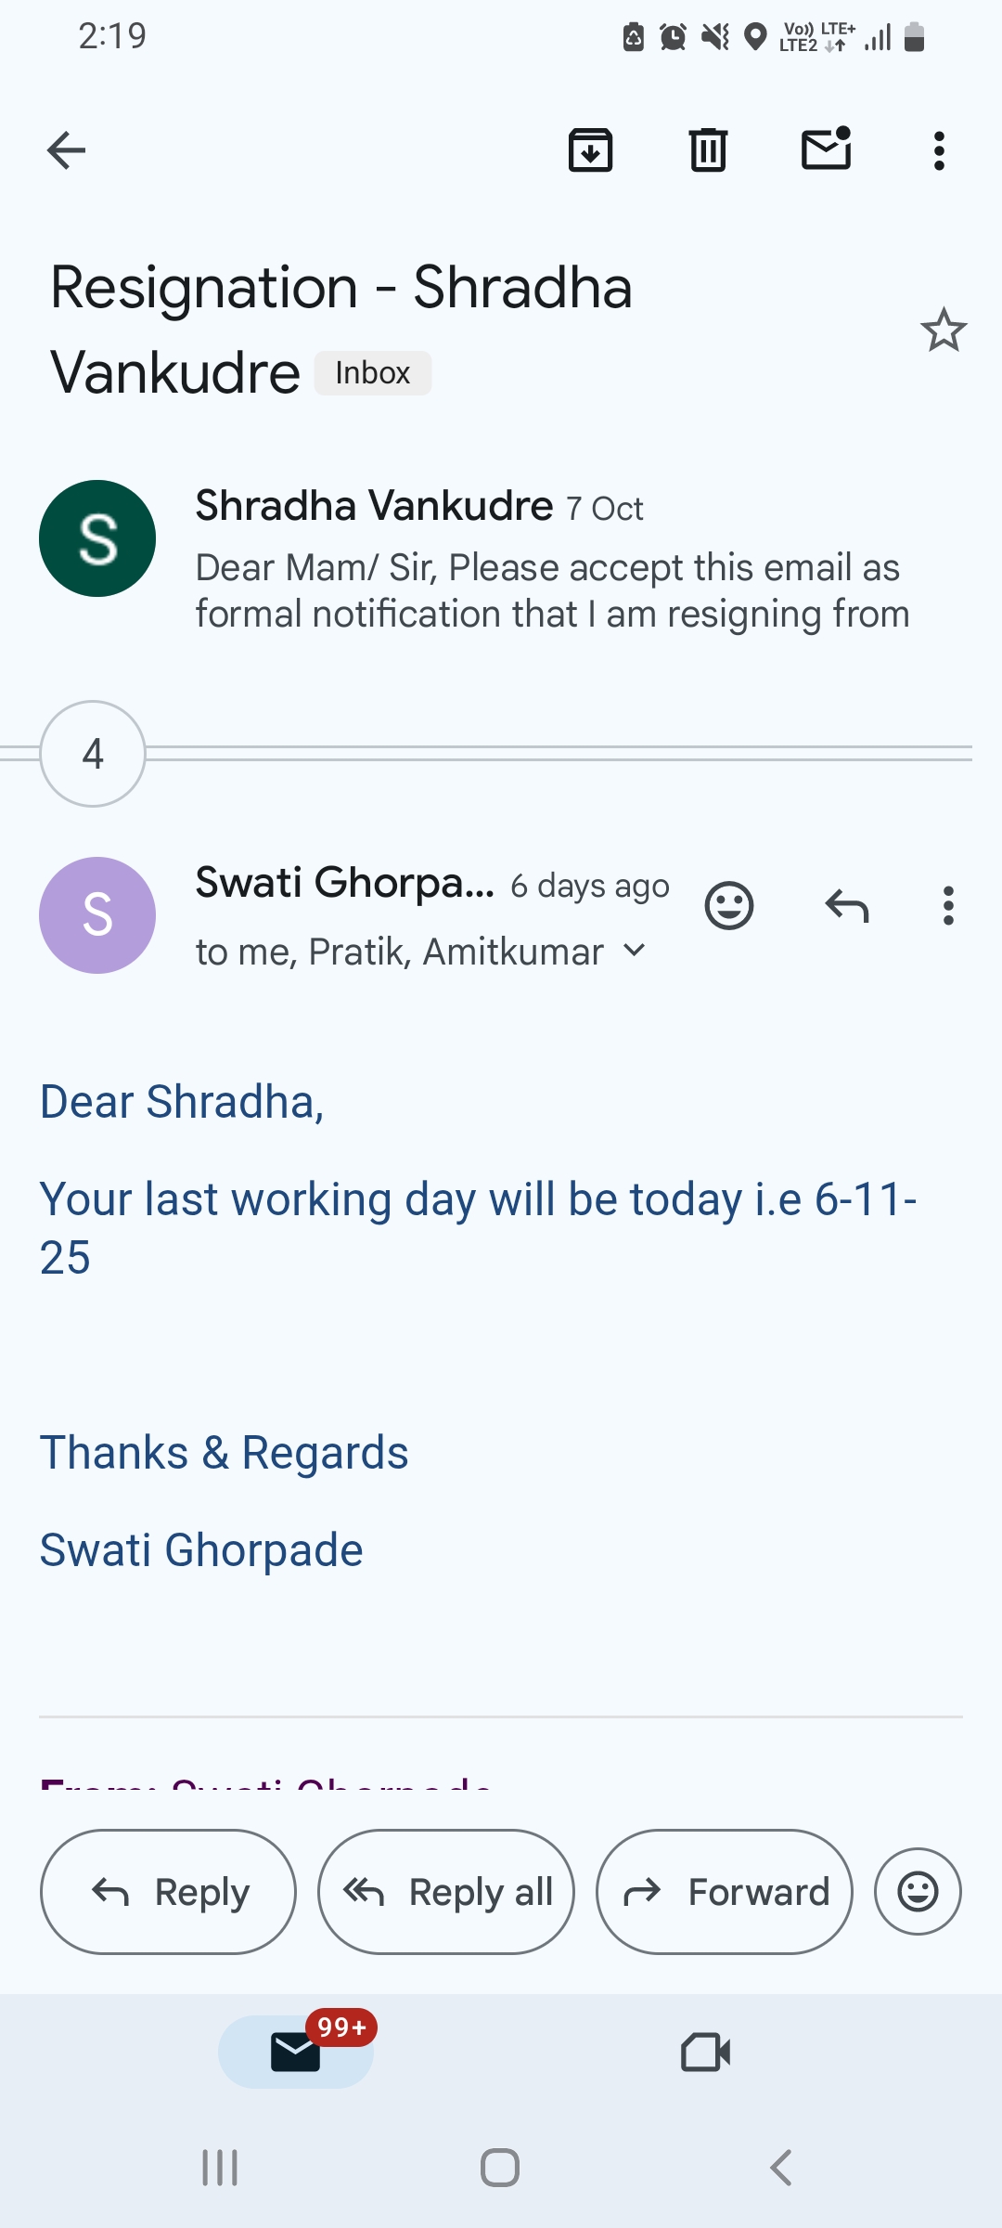Open the top-right overflow menu

tap(939, 150)
